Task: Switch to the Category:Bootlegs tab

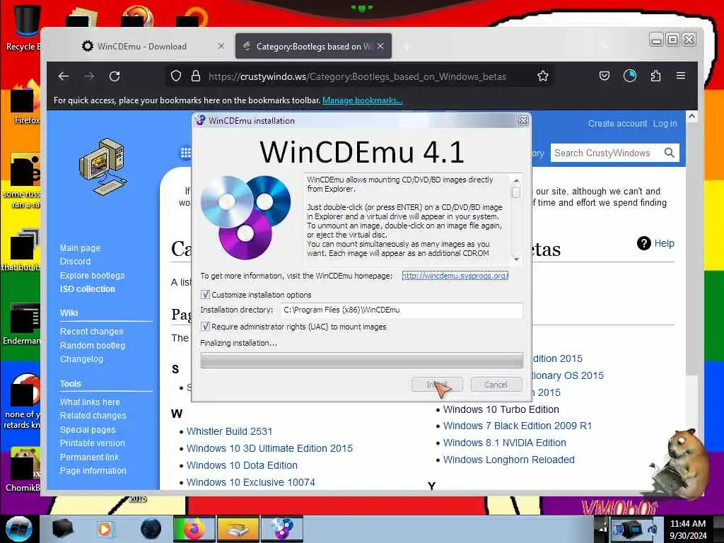Action: [x=313, y=46]
